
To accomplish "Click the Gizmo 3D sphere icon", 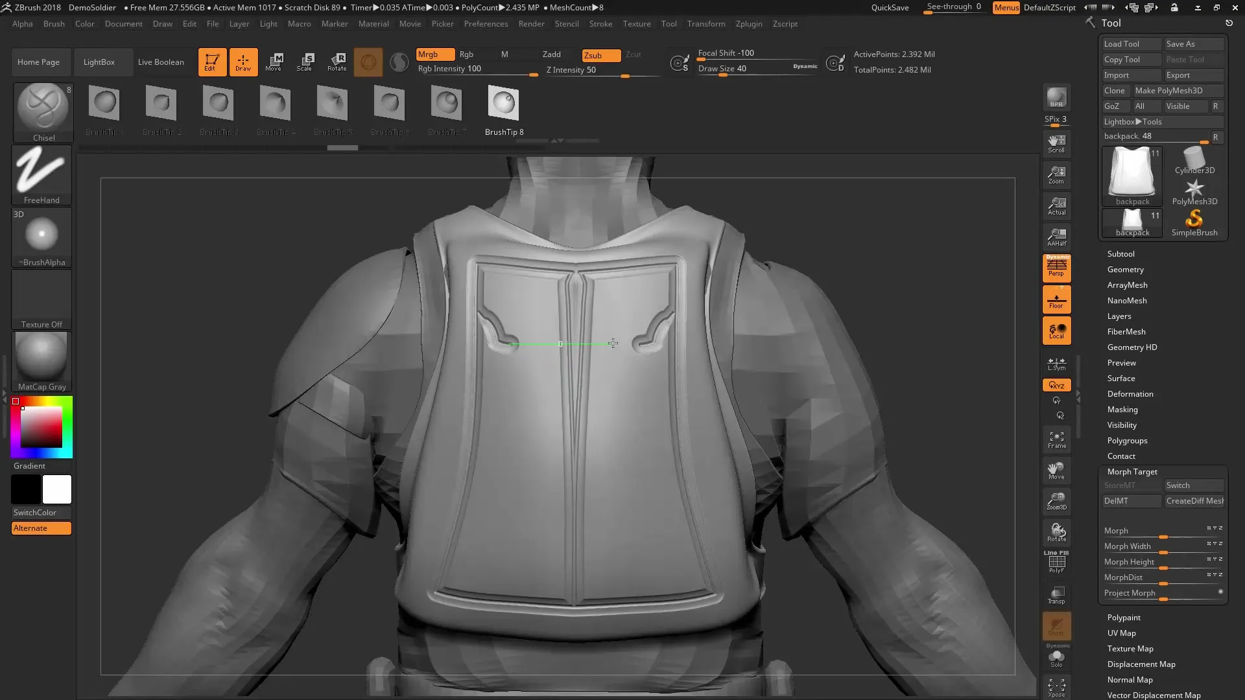I will 368,62.
